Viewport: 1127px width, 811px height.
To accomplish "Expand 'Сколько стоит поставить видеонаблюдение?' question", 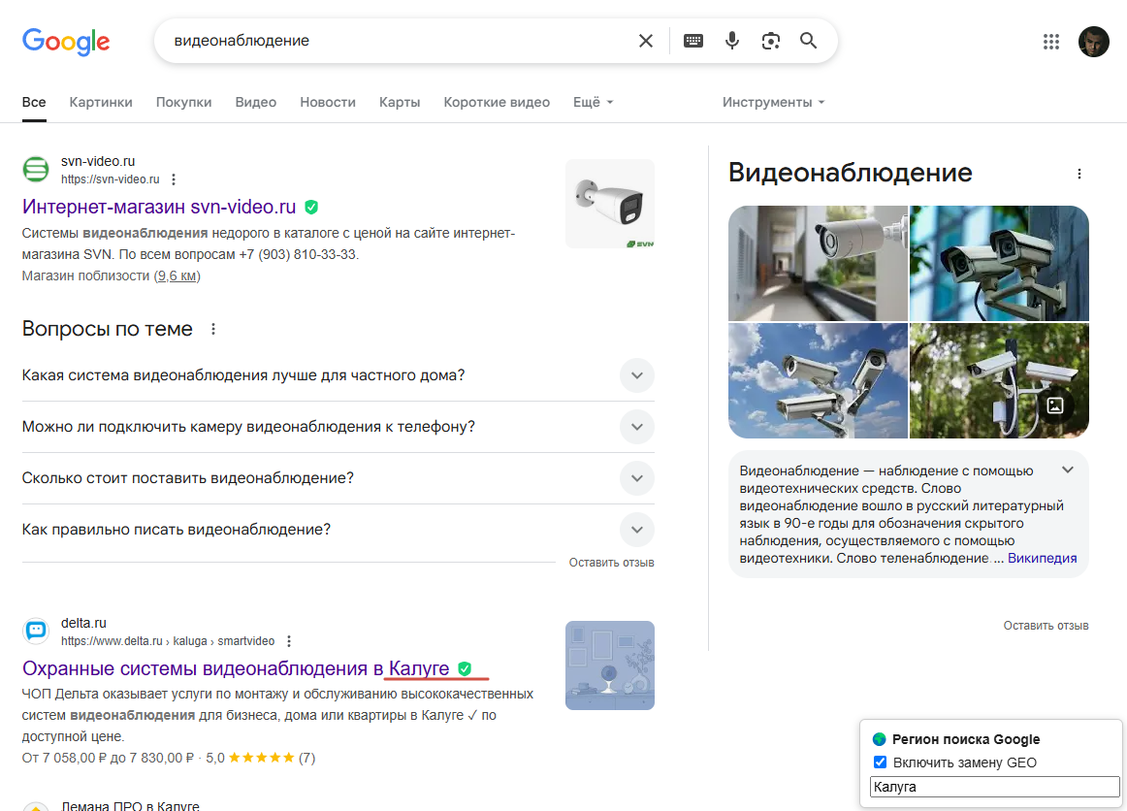I will pos(637,478).
